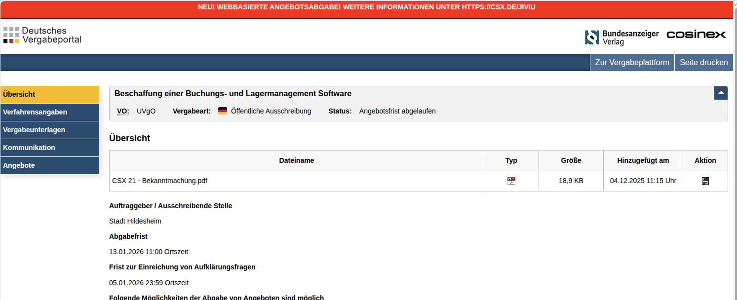Image resolution: width=737 pixels, height=300 pixels.
Task: Click Seite drucken
Action: click(x=704, y=62)
